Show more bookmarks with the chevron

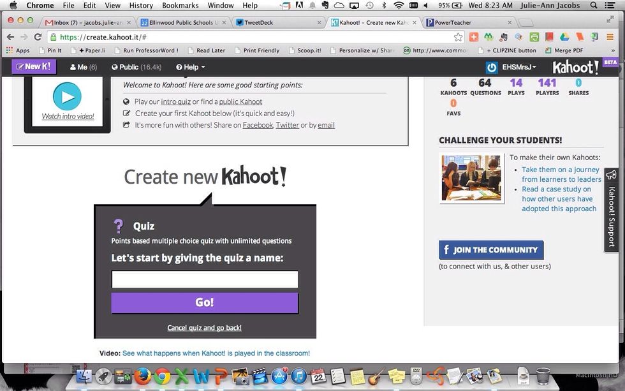(613, 50)
